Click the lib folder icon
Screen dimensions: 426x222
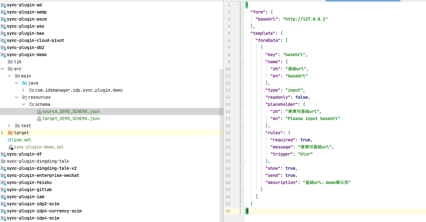click(10, 62)
